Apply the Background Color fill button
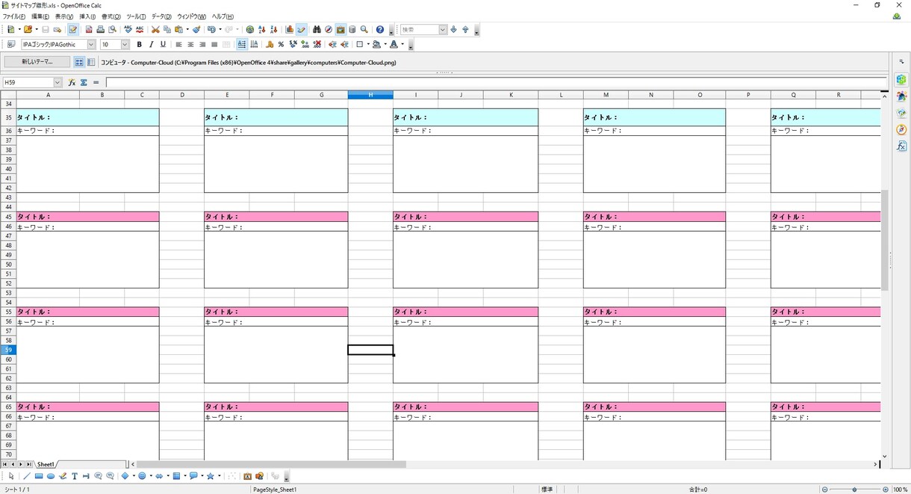Image resolution: width=911 pixels, height=494 pixels. coord(376,45)
